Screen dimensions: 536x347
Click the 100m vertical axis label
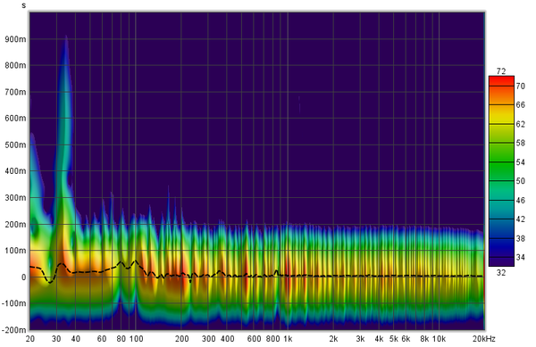coord(15,251)
